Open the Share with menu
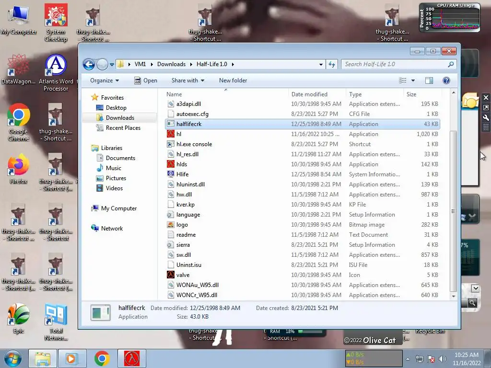This screenshot has width=491, height=368. tap(188, 80)
